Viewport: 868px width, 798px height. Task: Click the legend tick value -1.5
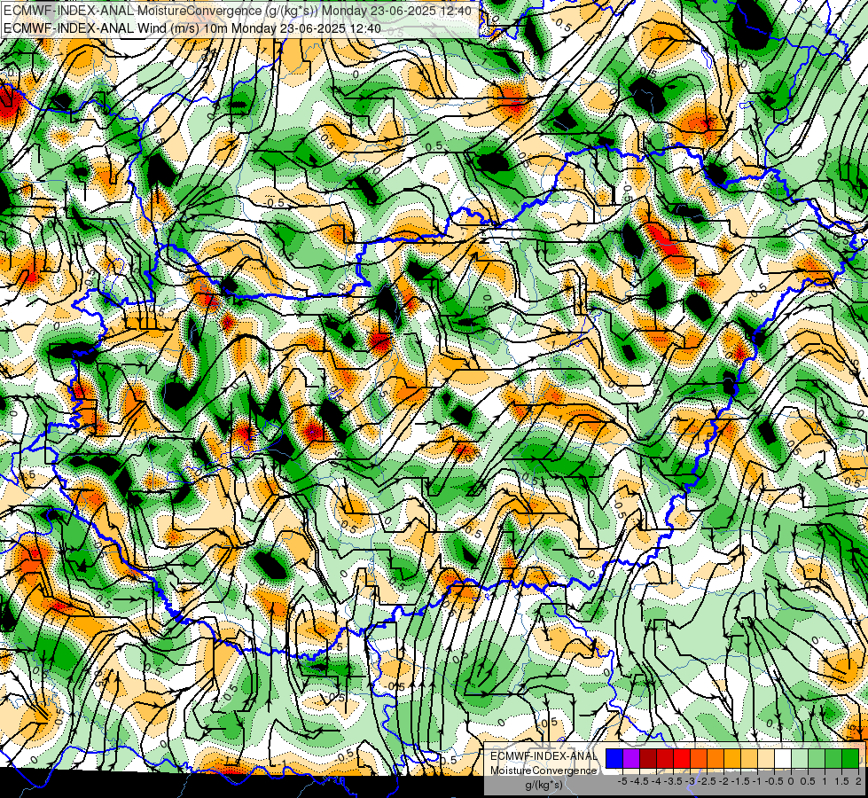[740, 781]
